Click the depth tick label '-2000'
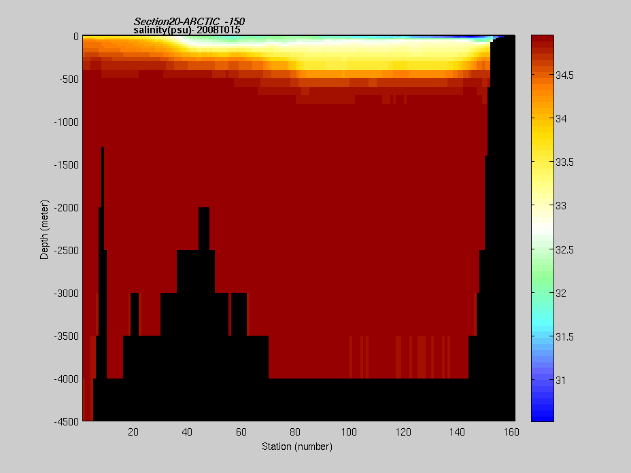Viewport: 631px width, 473px height. (x=67, y=208)
